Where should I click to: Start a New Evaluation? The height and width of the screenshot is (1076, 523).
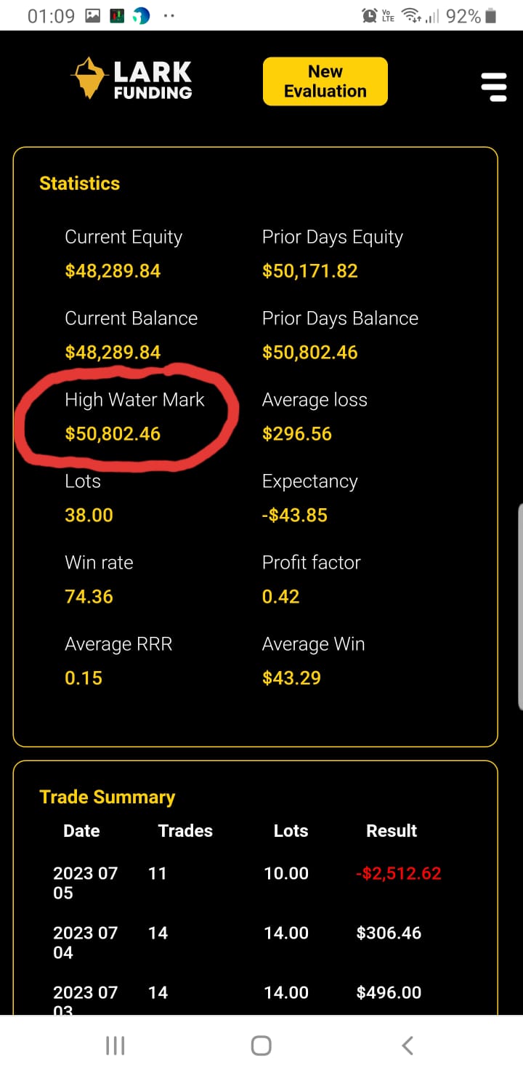pos(325,81)
